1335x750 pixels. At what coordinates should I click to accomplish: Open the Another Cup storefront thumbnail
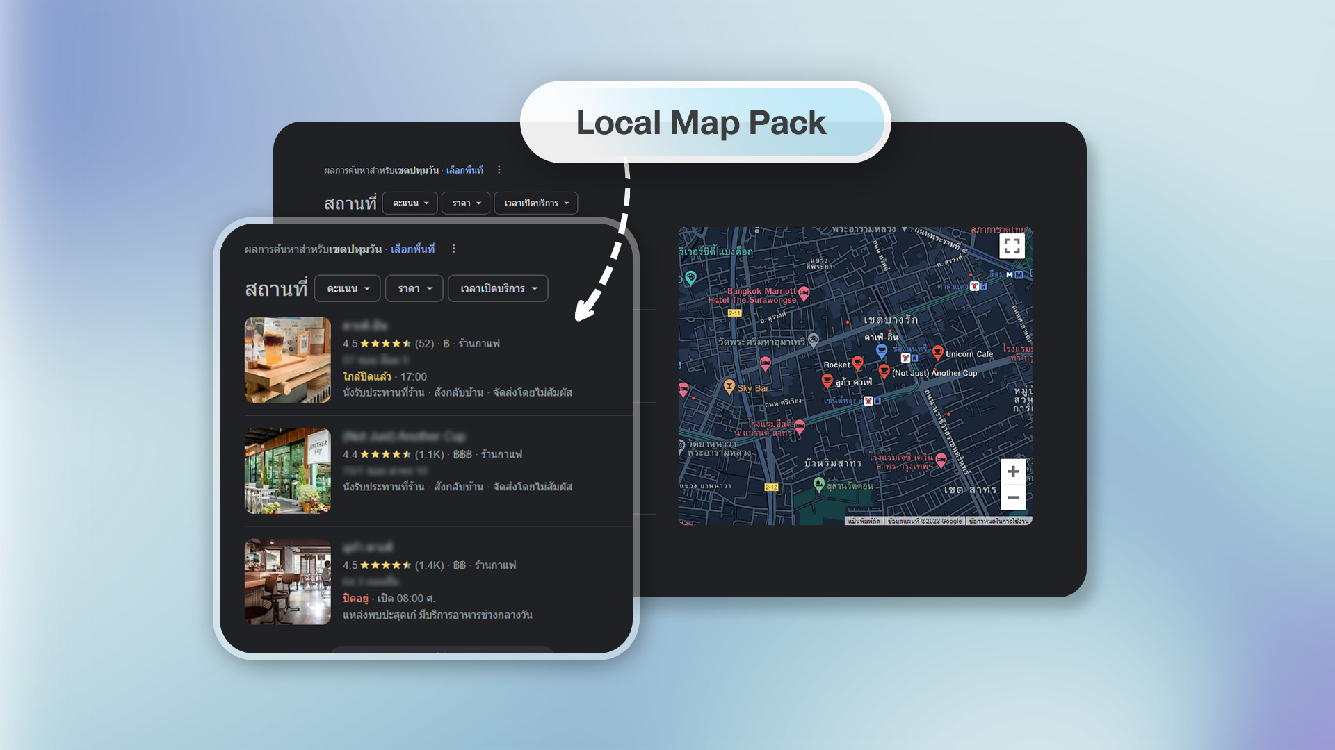click(x=287, y=471)
